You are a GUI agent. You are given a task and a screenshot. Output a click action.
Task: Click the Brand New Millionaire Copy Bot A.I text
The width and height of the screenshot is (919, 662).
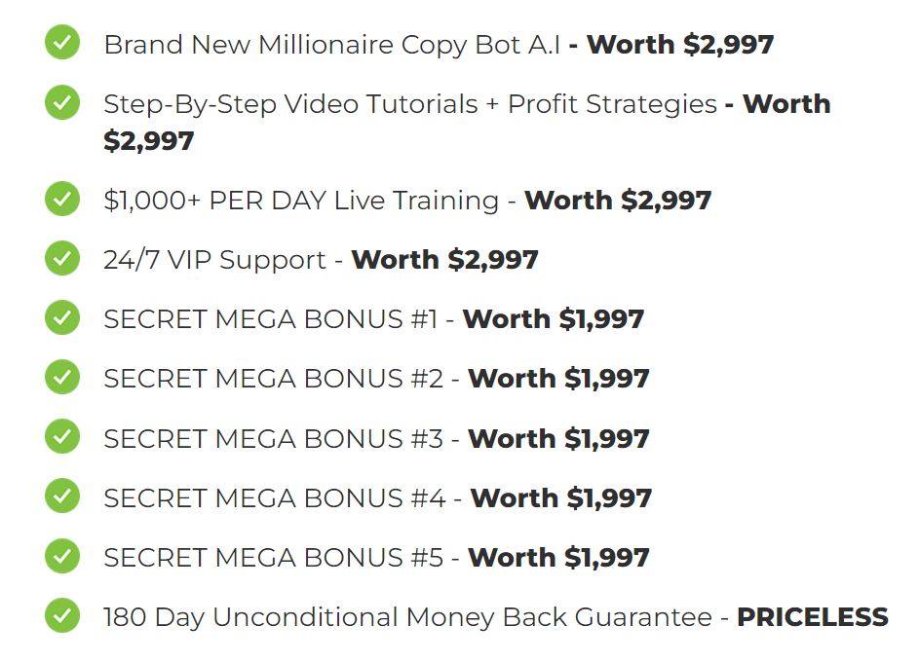(x=331, y=45)
